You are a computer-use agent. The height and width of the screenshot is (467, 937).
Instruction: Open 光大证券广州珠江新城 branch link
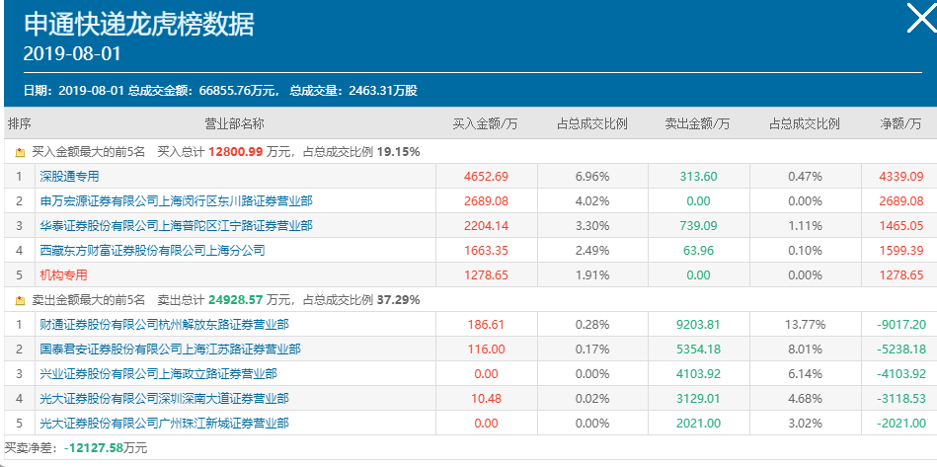click(164, 423)
